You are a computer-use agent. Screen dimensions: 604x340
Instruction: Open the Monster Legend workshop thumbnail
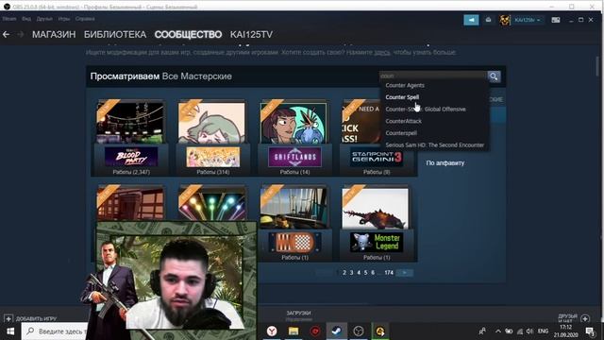click(x=376, y=208)
